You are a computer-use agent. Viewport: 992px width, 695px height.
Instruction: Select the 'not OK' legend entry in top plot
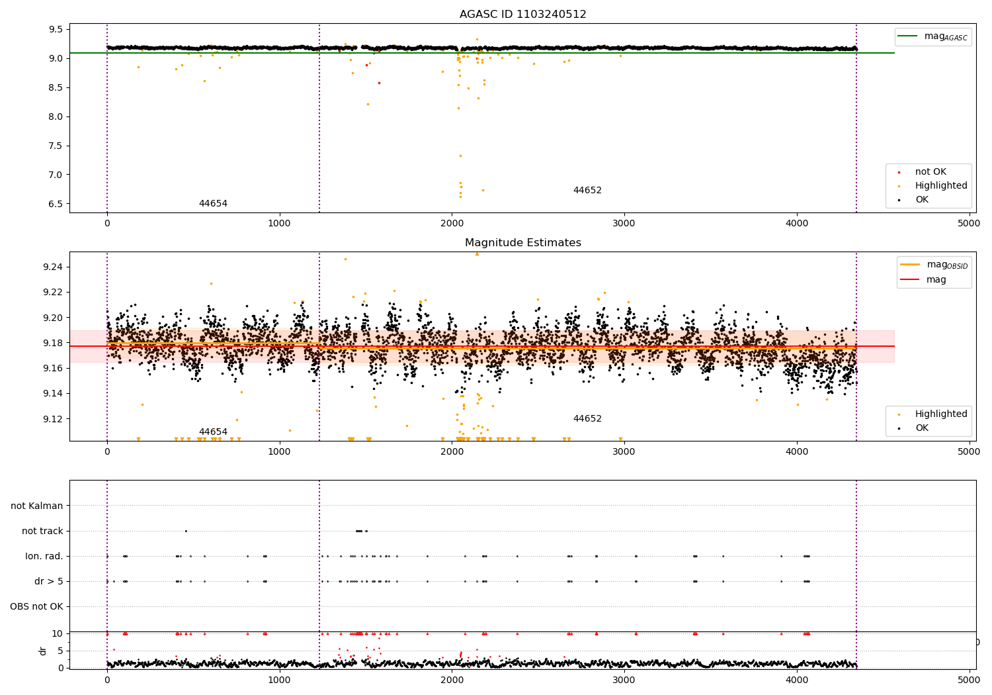[930, 172]
